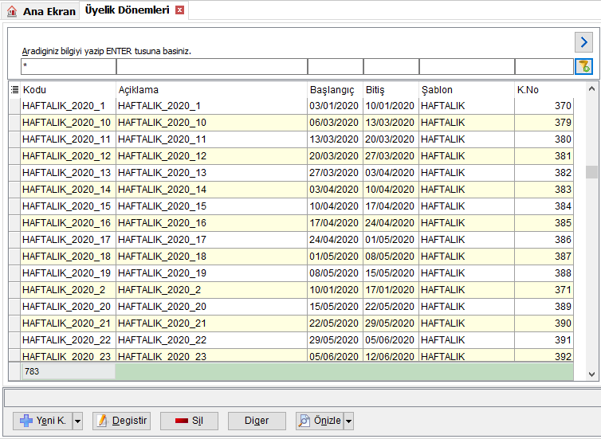
Task: Sort by Kodu column header
Action: coord(69,90)
